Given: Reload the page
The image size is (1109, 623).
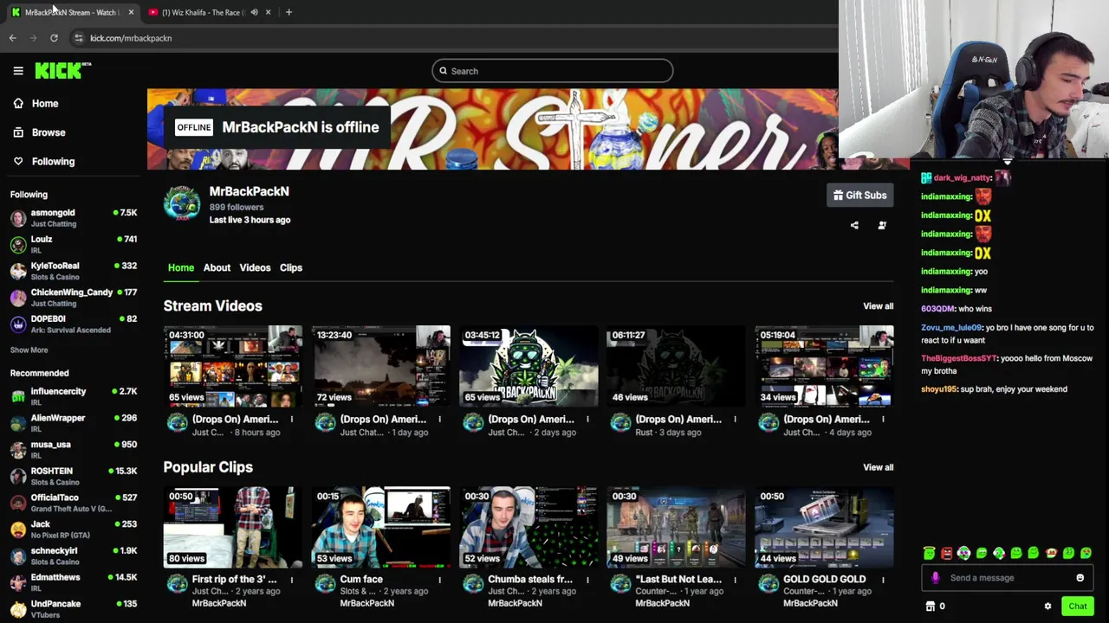Looking at the screenshot, I should [x=54, y=38].
